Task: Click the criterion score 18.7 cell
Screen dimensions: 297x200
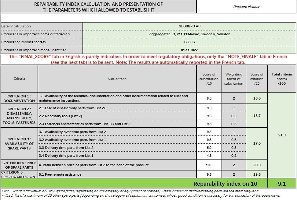Action: (x=257, y=116)
